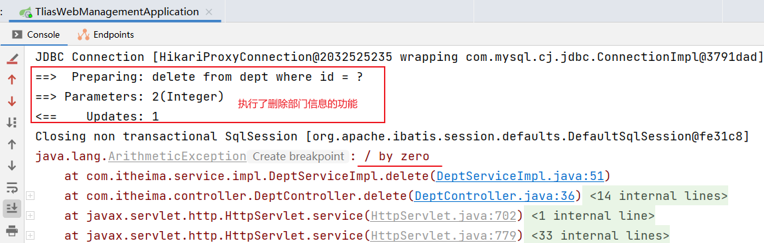This screenshot has width=764, height=243.
Task: Expand fold beside HttpServlet.java:702 stack line
Action: pyautogui.click(x=30, y=215)
